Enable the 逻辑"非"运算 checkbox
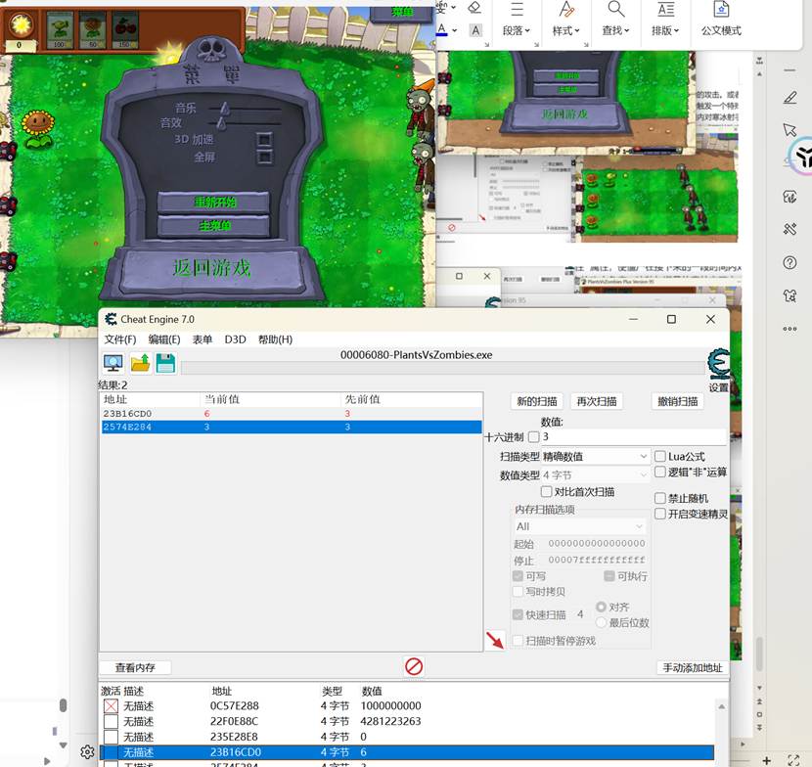Image resolution: width=812 pixels, height=767 pixels. click(x=659, y=472)
